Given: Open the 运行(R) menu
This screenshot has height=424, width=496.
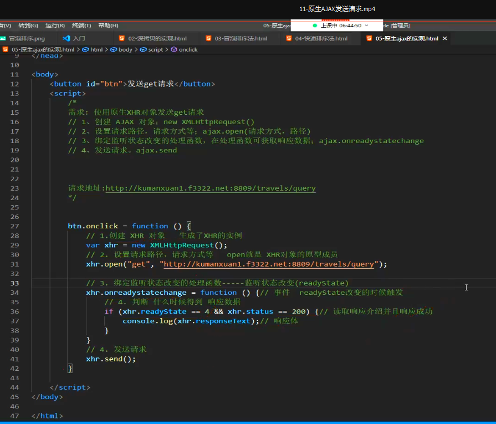Looking at the screenshot, I should (55, 25).
